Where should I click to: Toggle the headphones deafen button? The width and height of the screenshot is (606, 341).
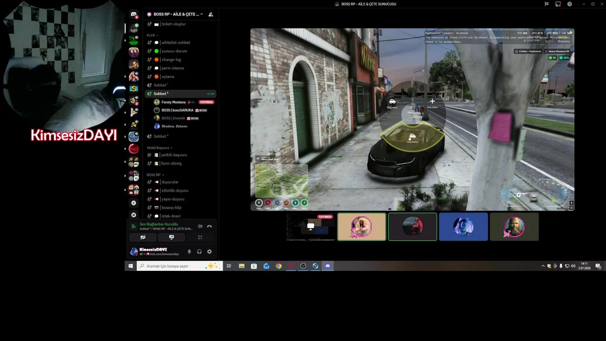[199, 251]
